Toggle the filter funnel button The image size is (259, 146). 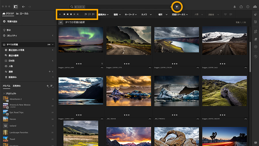click(177, 7)
